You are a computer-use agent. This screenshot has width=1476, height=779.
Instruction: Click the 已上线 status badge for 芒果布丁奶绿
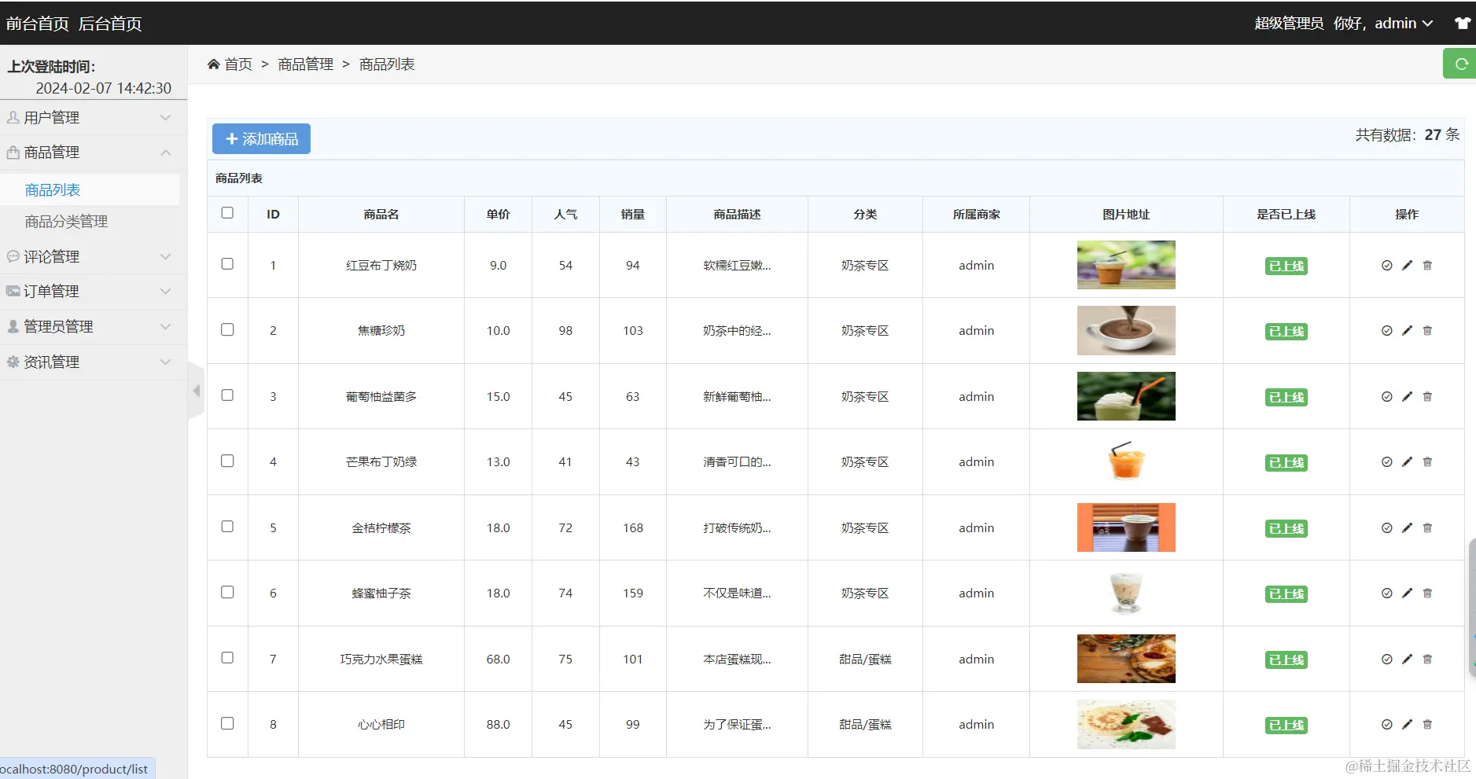pos(1286,463)
